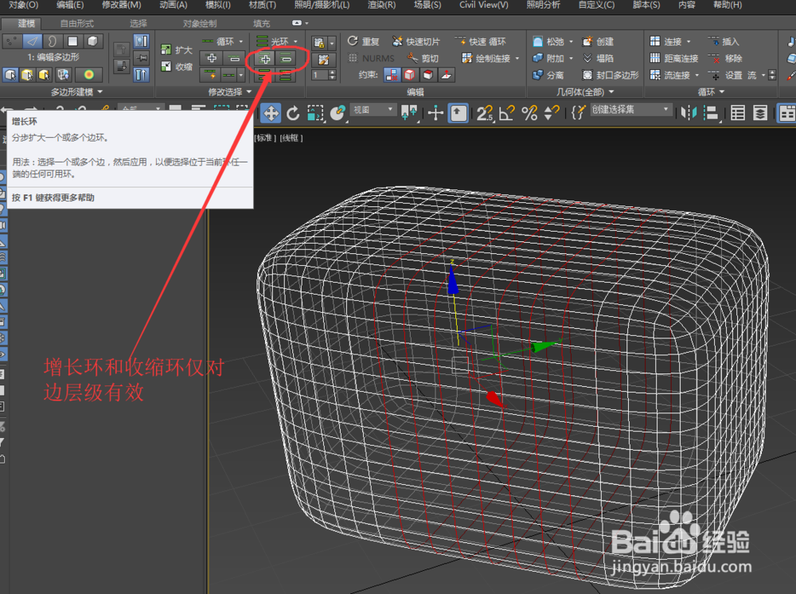Click the [线框] viewport shading label

[291, 138]
